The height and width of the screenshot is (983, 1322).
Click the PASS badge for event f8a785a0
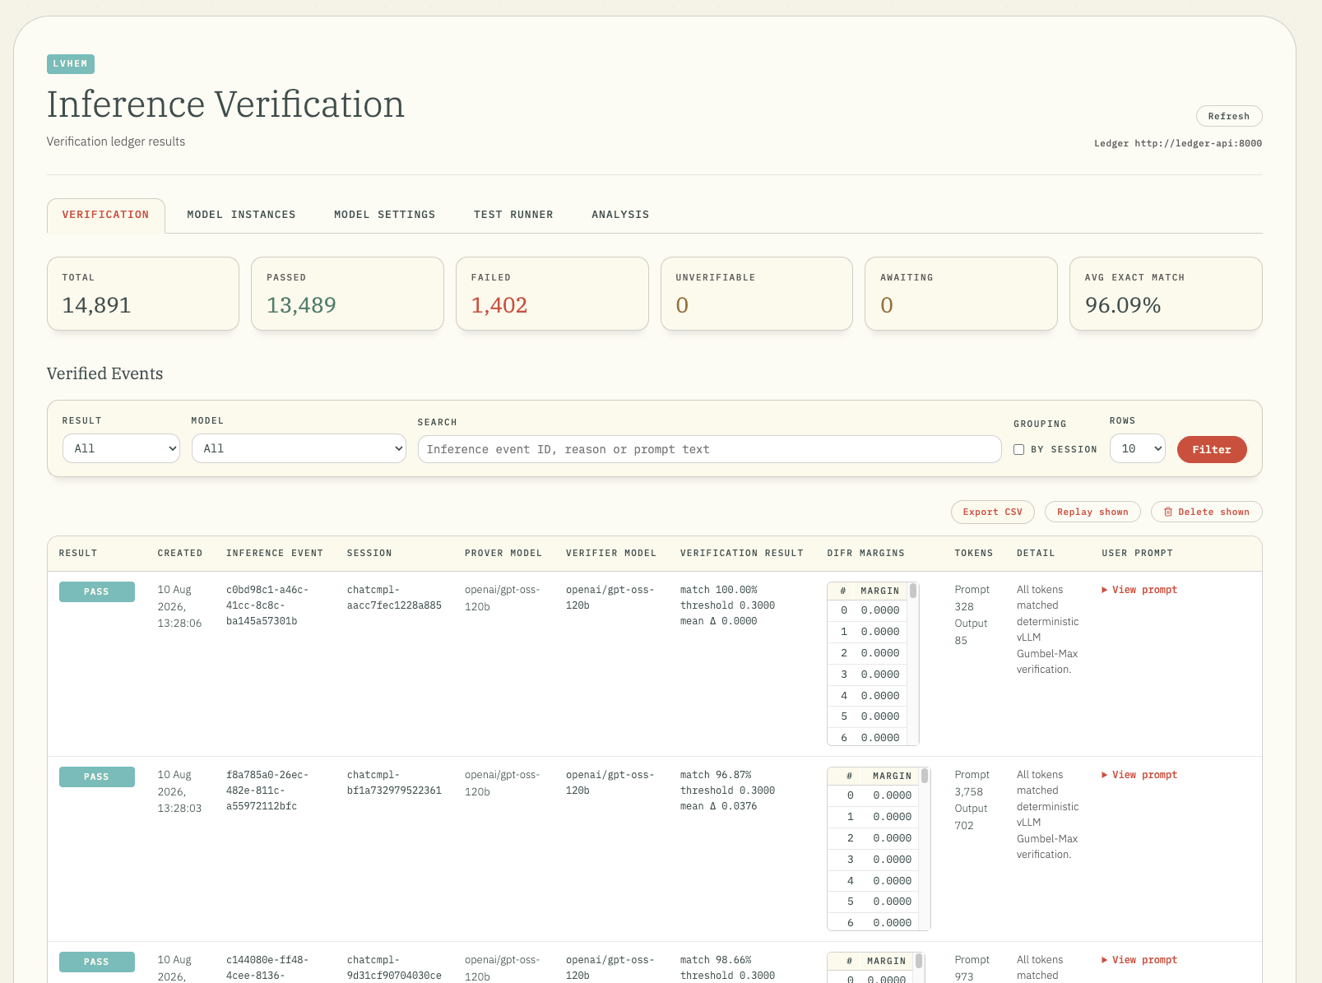96,777
